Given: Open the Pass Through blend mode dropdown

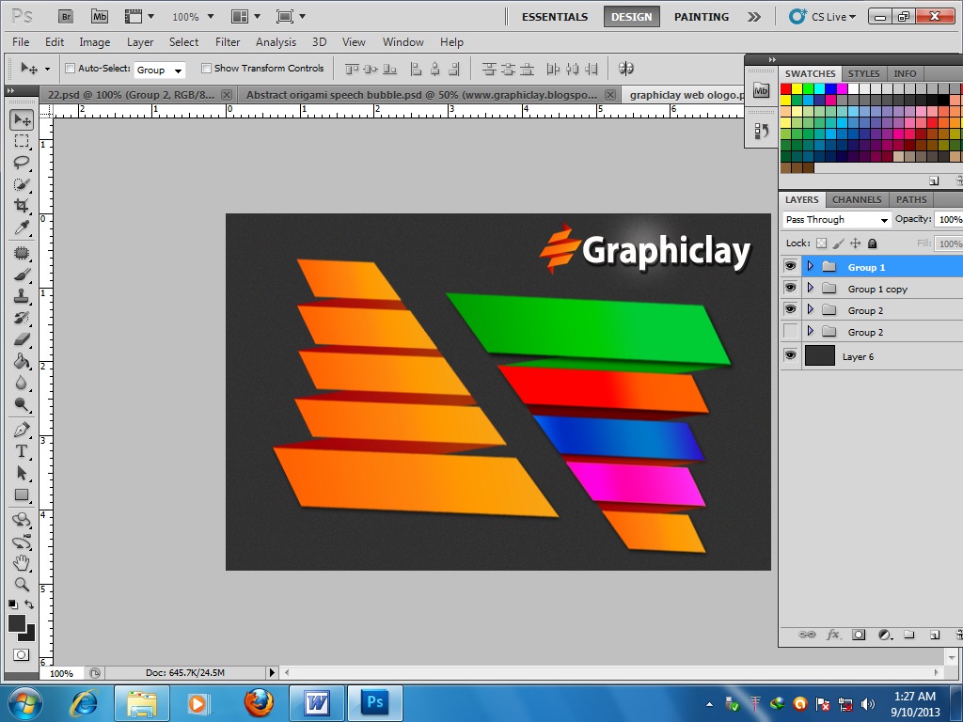Looking at the screenshot, I should (x=836, y=219).
